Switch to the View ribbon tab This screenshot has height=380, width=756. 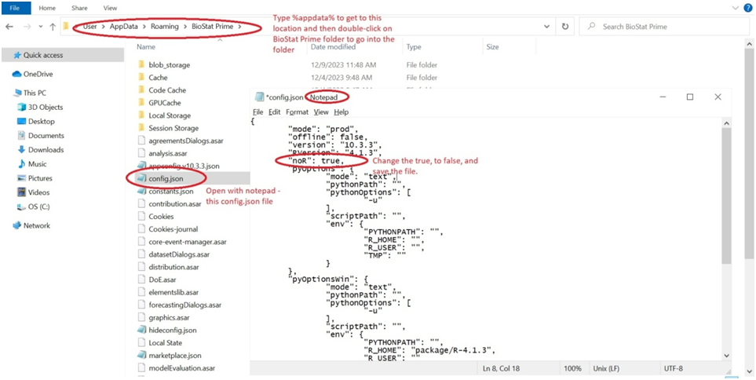pos(110,8)
